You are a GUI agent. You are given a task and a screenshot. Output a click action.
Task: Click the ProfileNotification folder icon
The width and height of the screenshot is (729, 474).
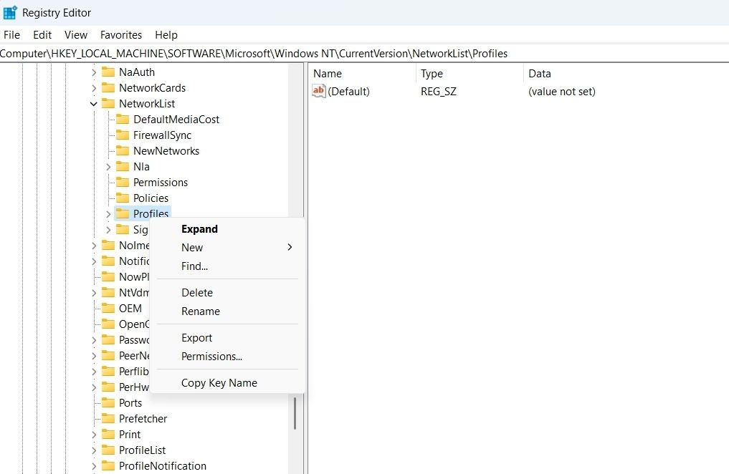point(108,466)
